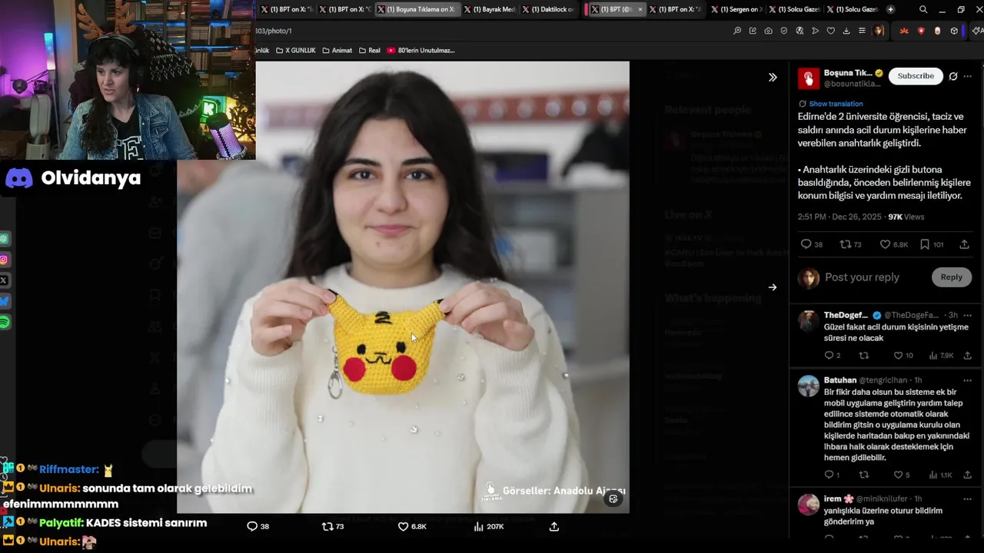Image resolution: width=984 pixels, height=553 pixels.
Task: Subscribe to Boşuna Tıklama account
Action: pyautogui.click(x=916, y=76)
